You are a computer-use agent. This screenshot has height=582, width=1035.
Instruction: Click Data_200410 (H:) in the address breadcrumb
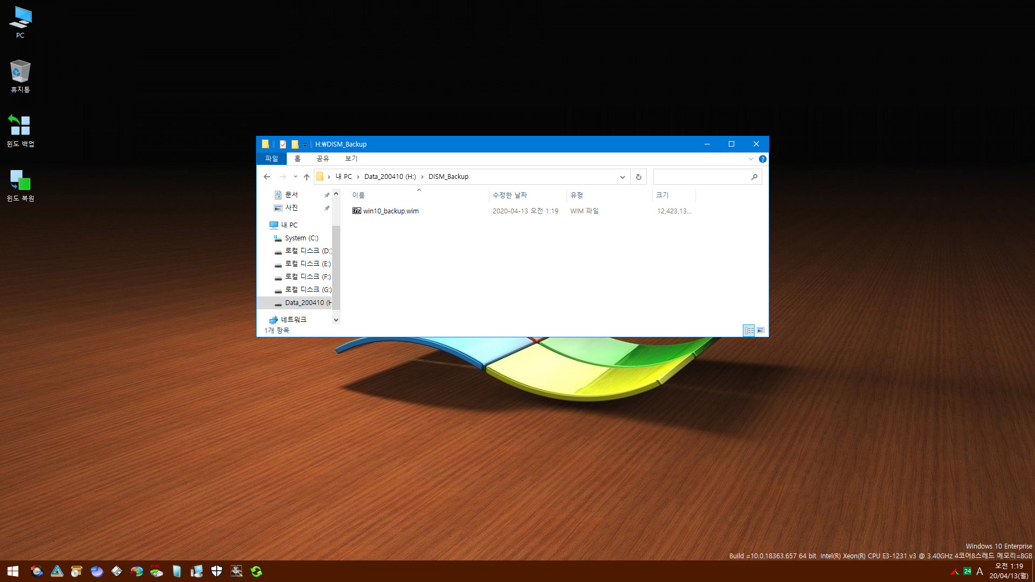(x=390, y=177)
